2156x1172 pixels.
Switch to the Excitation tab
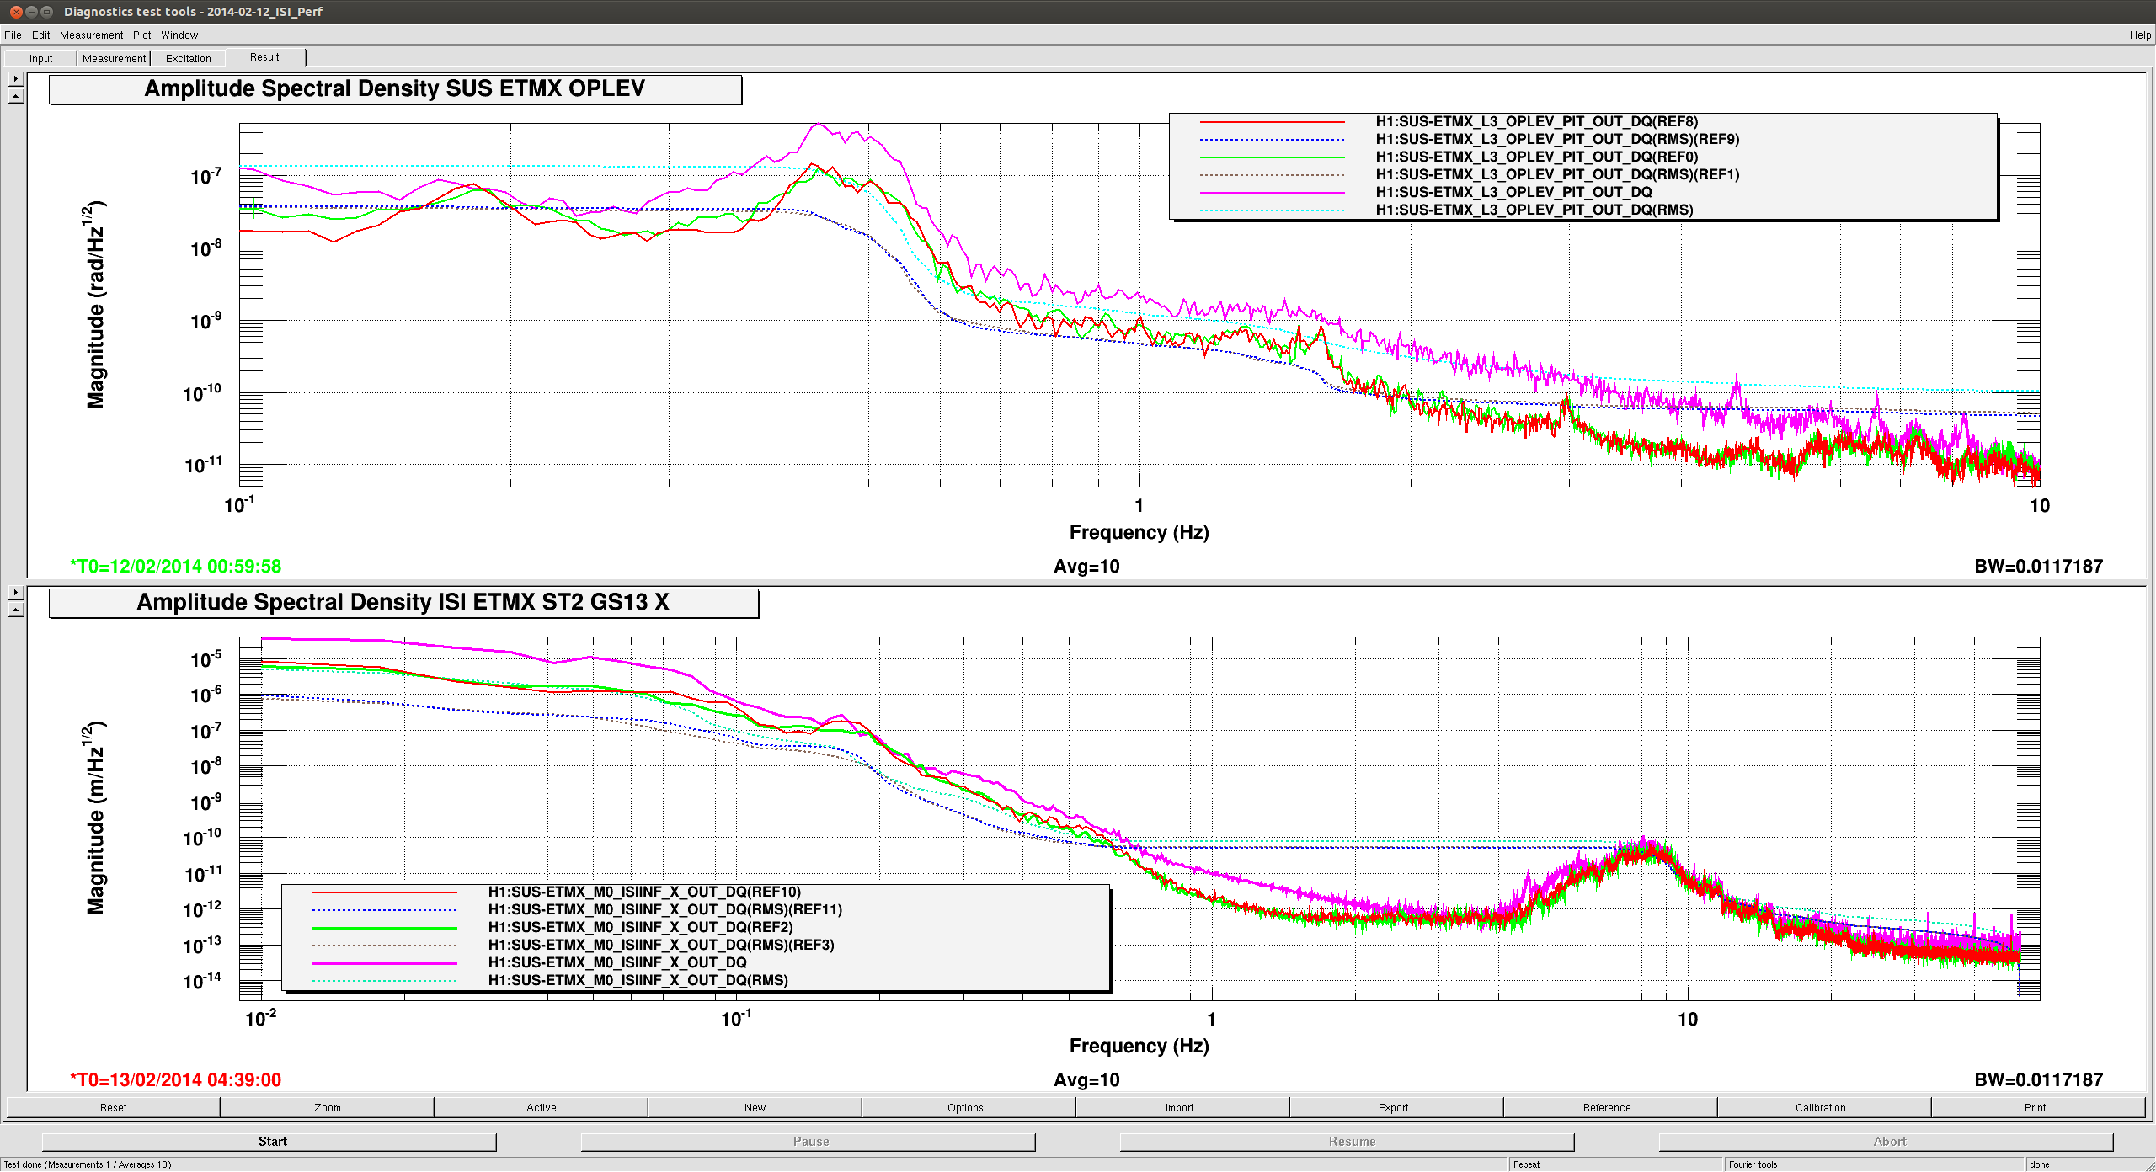click(188, 58)
